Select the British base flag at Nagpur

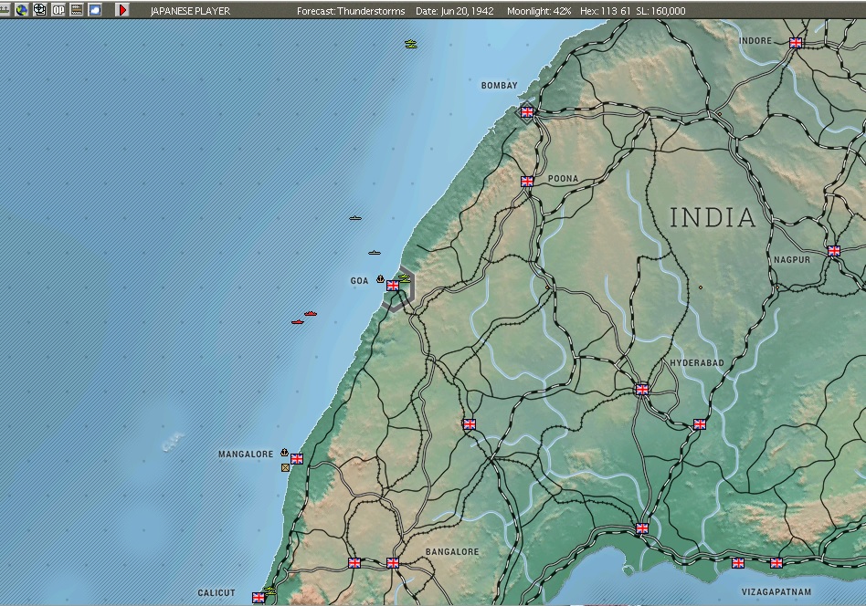[833, 251]
